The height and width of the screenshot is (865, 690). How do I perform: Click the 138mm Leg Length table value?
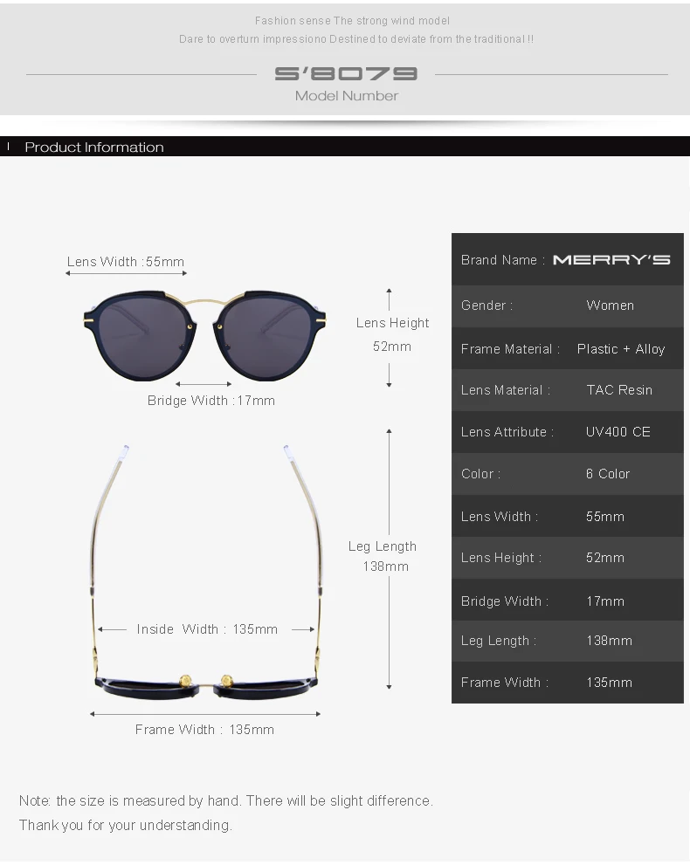pyautogui.click(x=610, y=641)
